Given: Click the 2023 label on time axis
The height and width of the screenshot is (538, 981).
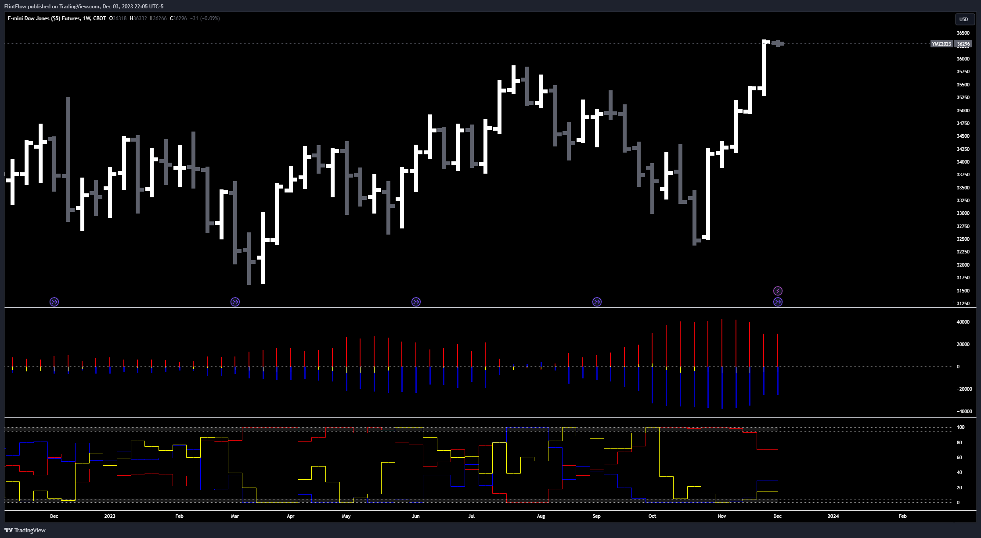Looking at the screenshot, I should coord(110,516).
